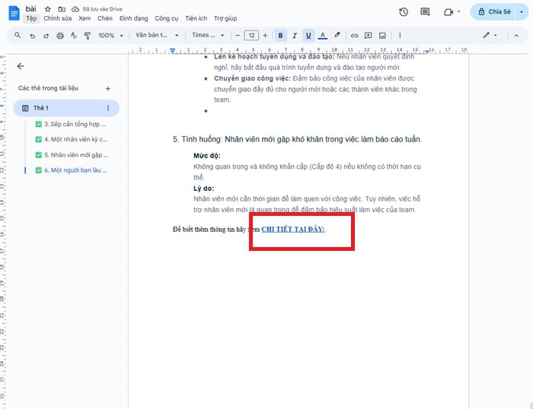
Task: Click the left indent ruler marker
Action: (173, 51)
